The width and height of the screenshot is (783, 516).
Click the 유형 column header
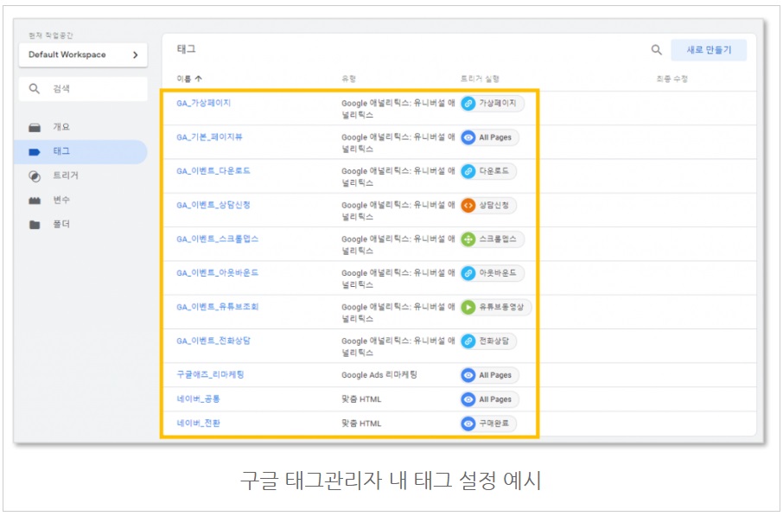(348, 79)
